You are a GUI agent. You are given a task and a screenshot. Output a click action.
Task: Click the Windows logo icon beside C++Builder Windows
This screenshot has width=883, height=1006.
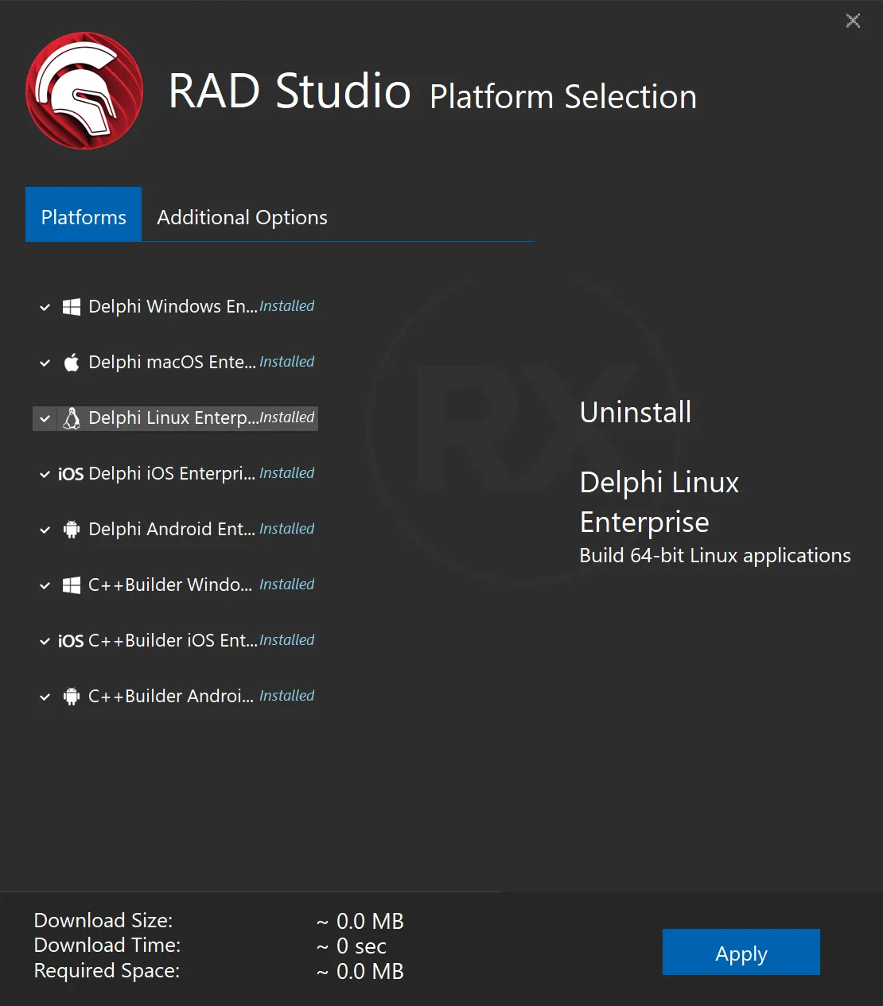[x=72, y=585]
